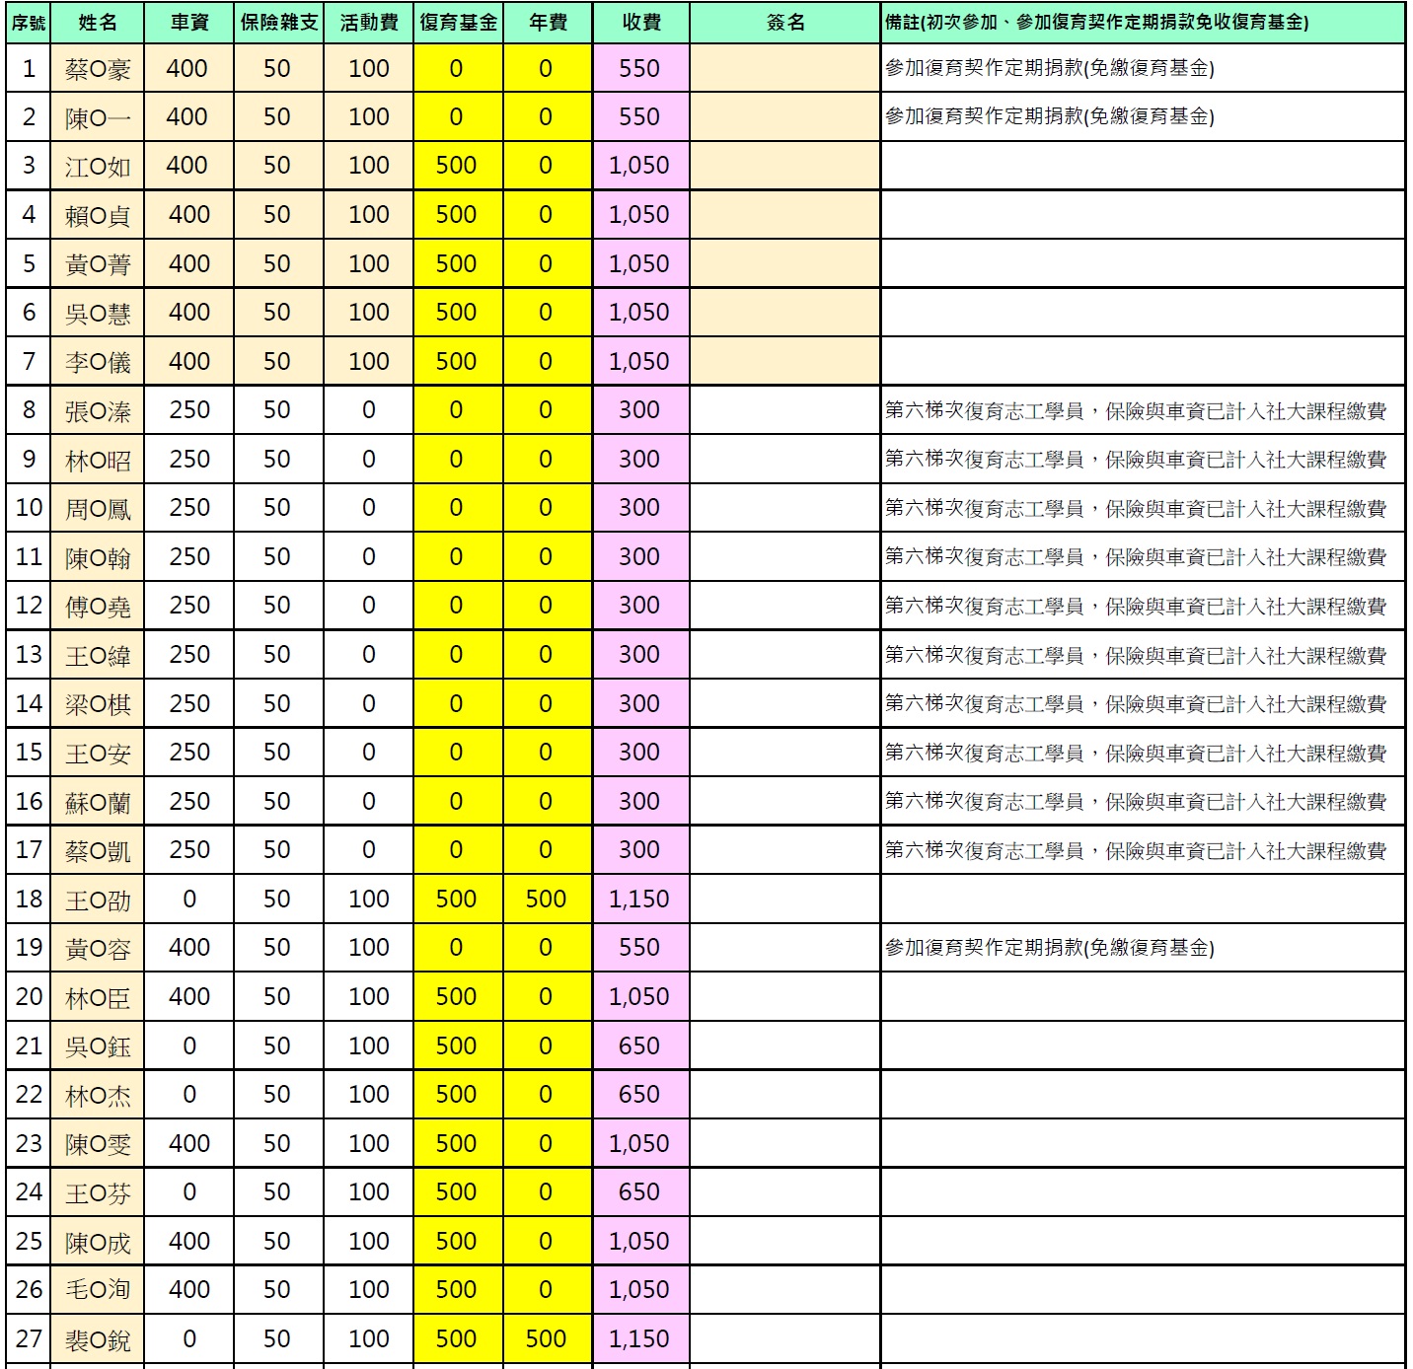Click the empty 簽名 cell for 蔡O豪
1413x1369 pixels.
785,69
